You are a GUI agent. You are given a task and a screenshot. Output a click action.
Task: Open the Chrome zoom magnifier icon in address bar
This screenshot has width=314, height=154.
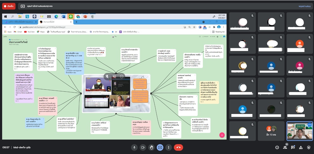tap(190, 27)
